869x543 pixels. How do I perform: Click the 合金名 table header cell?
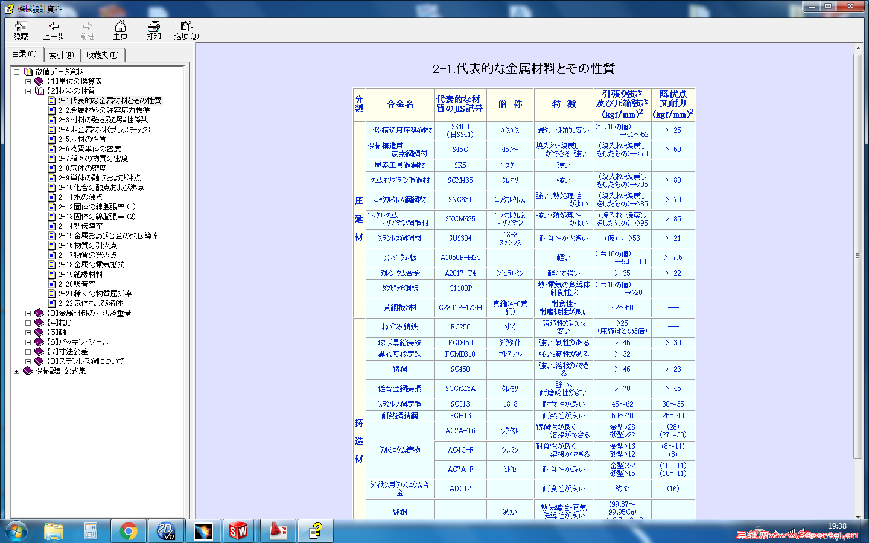click(400, 104)
